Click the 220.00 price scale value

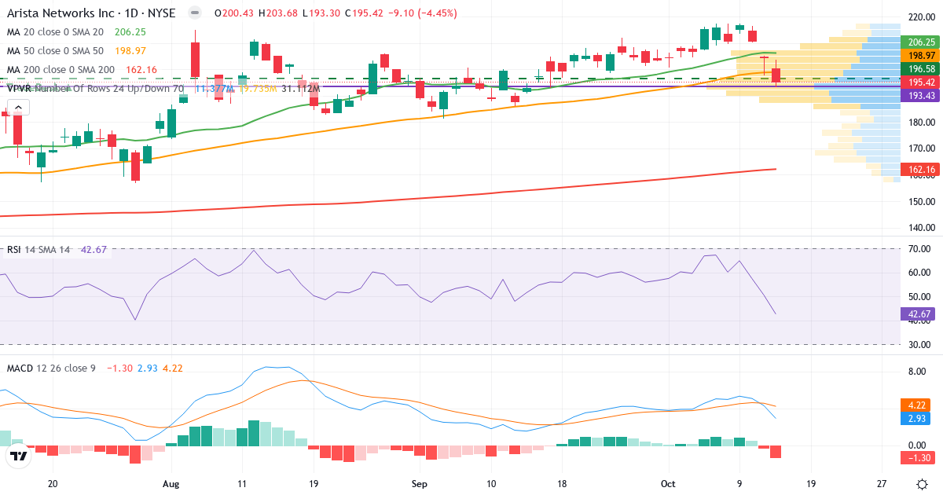pyautogui.click(x=920, y=17)
